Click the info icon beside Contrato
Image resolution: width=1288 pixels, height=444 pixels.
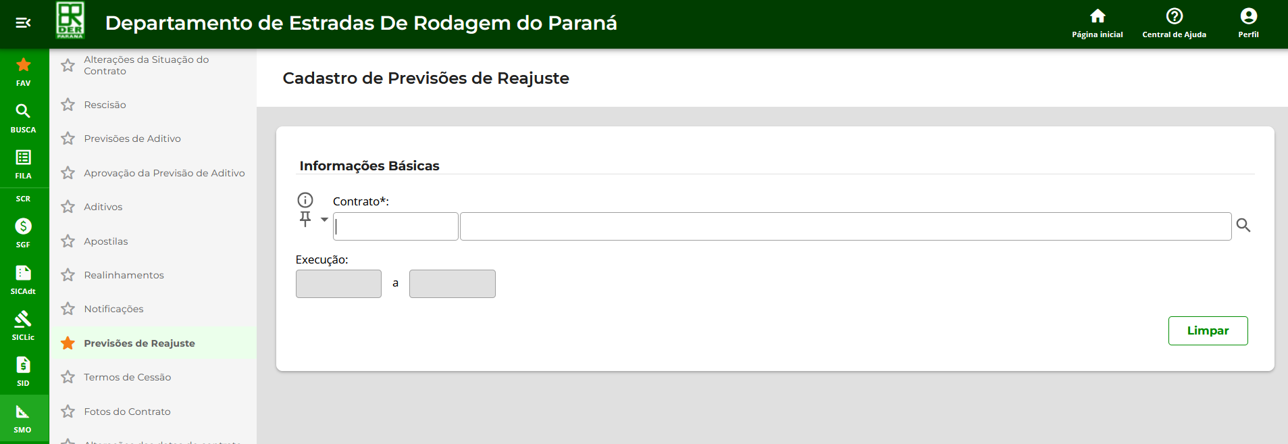(305, 200)
